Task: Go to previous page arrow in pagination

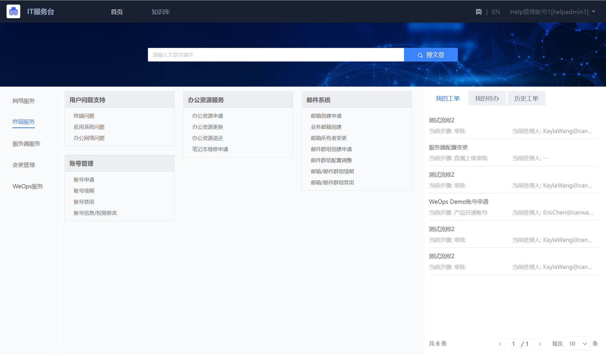Action: point(499,344)
